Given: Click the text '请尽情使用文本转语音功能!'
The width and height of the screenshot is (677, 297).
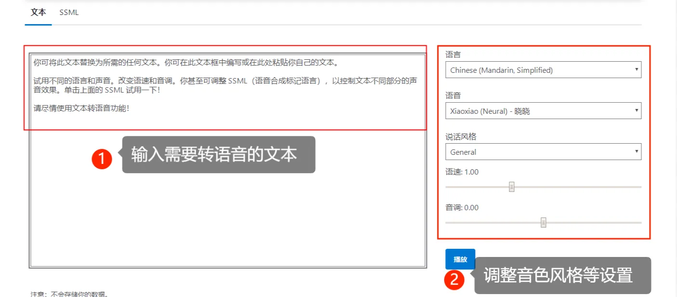Looking at the screenshot, I should [81, 108].
